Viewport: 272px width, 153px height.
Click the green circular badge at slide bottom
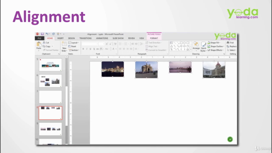pos(230,139)
